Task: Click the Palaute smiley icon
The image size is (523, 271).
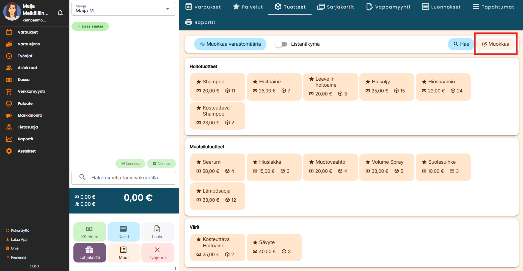Action: (9, 103)
